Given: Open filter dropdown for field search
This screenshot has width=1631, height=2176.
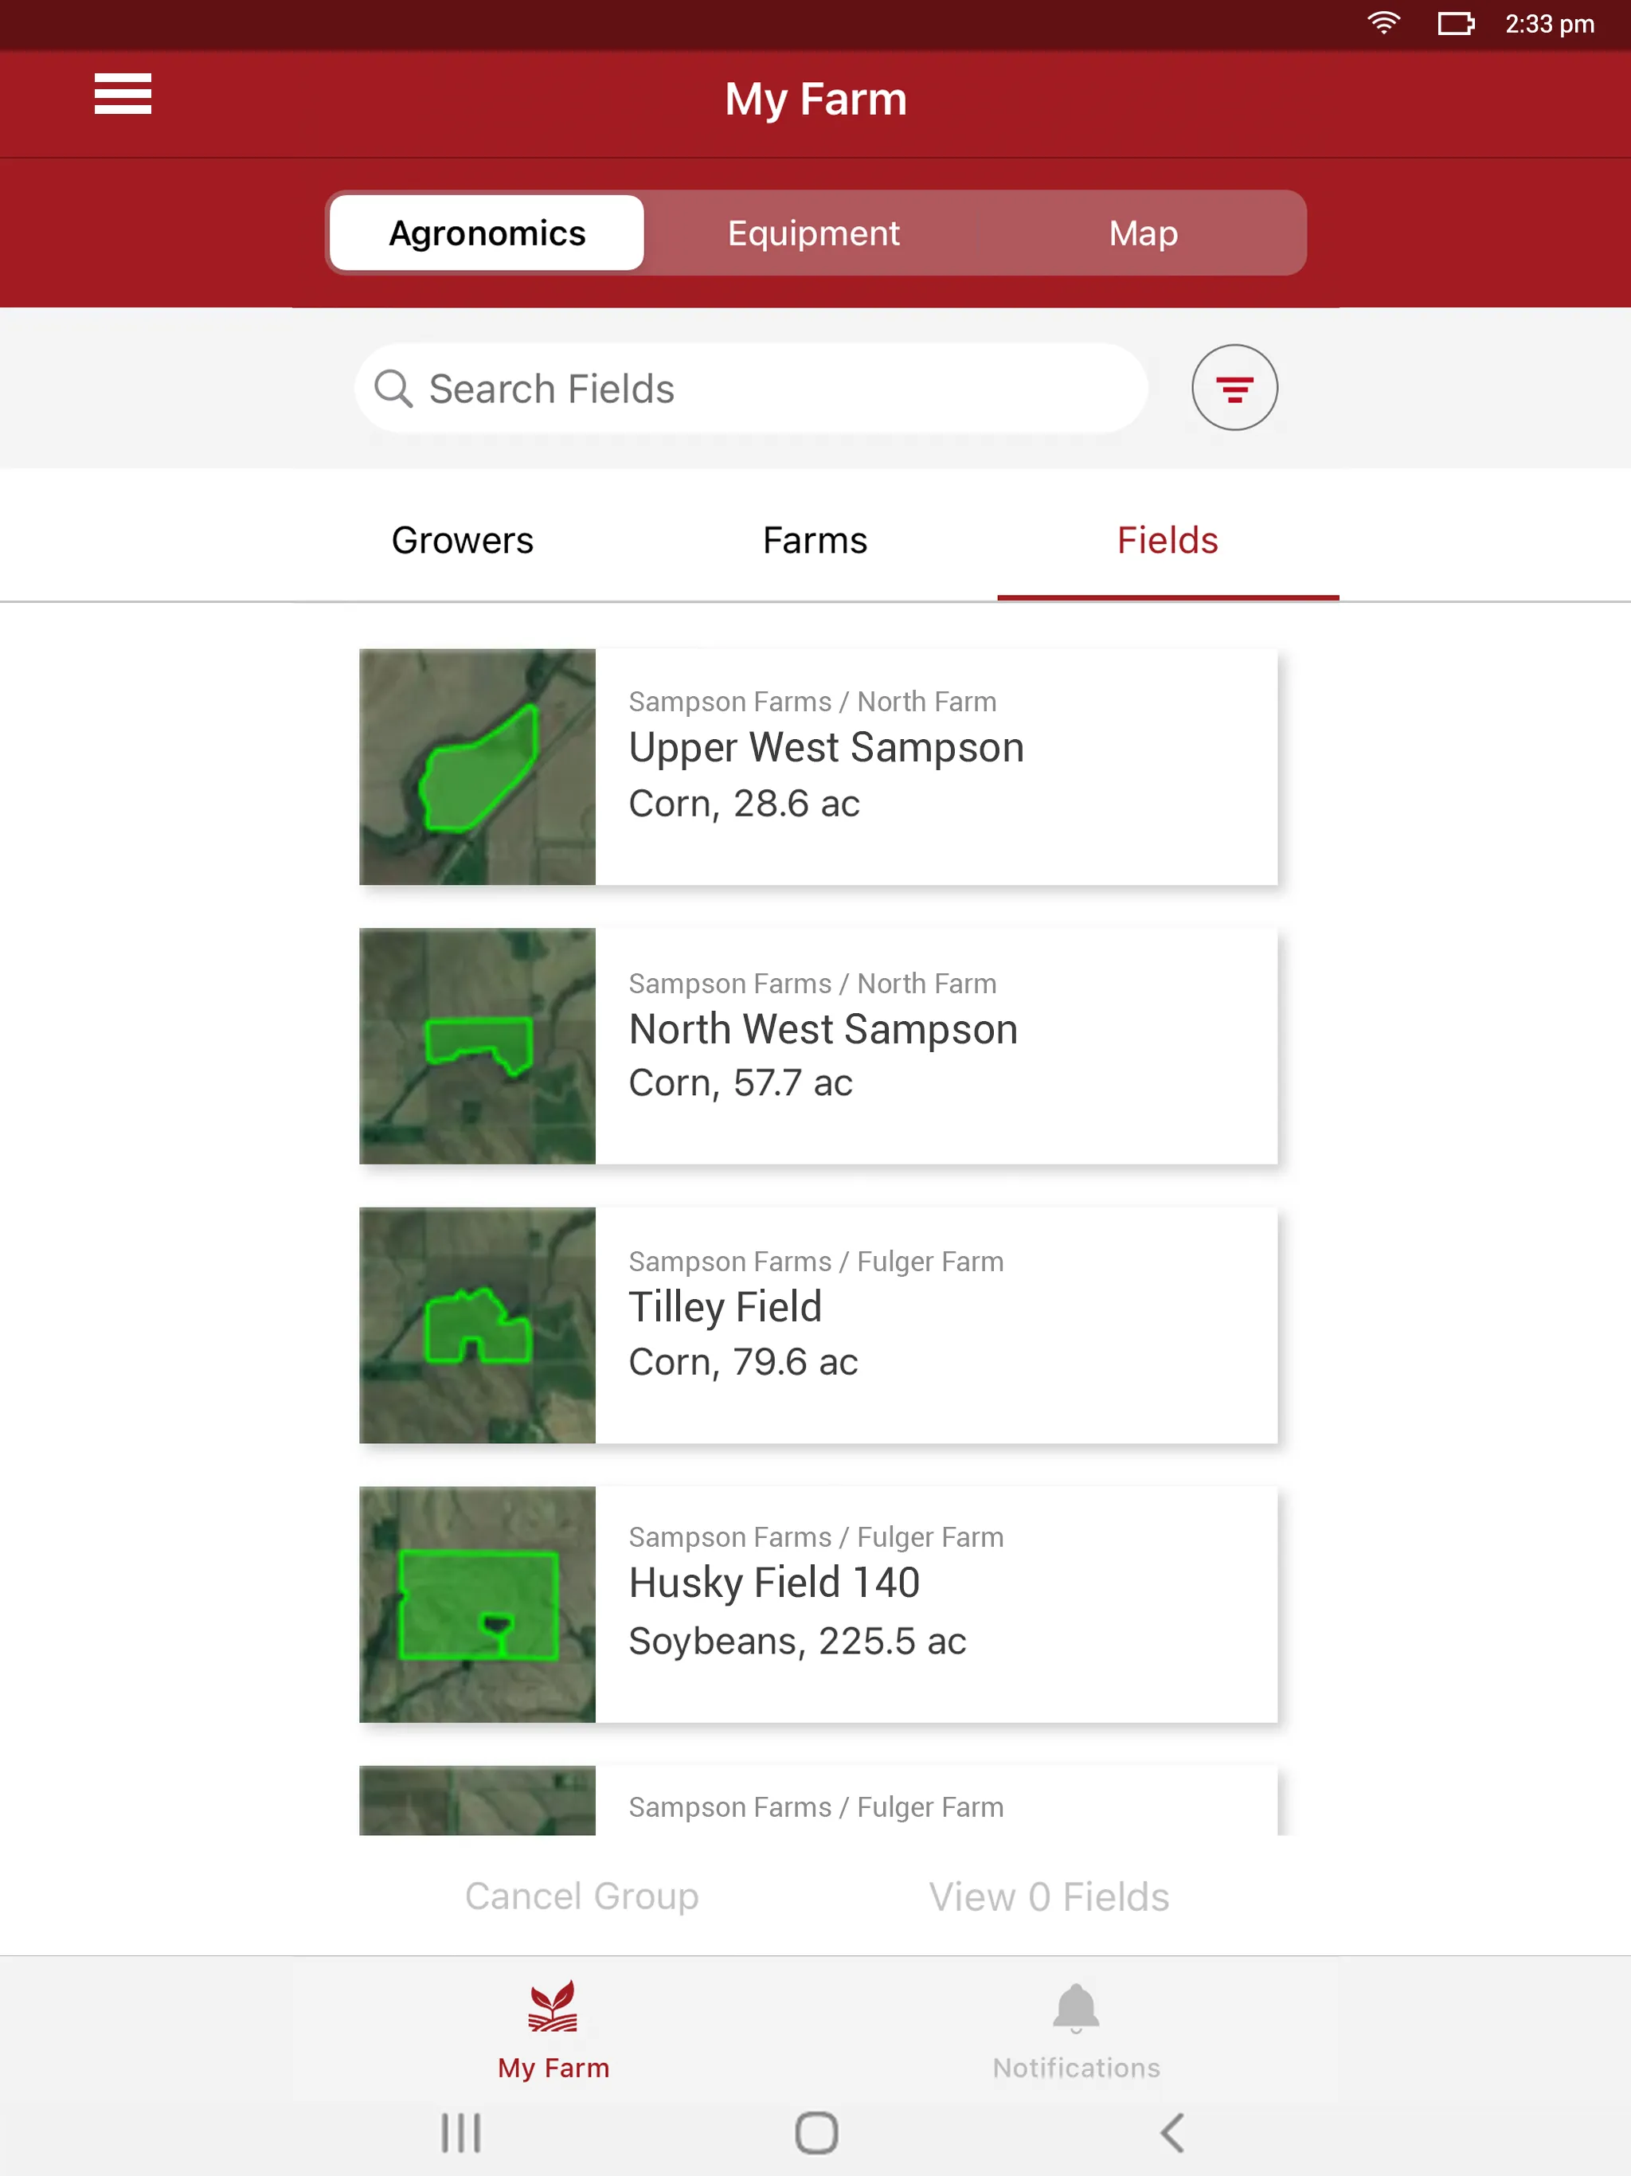Looking at the screenshot, I should [x=1234, y=387].
